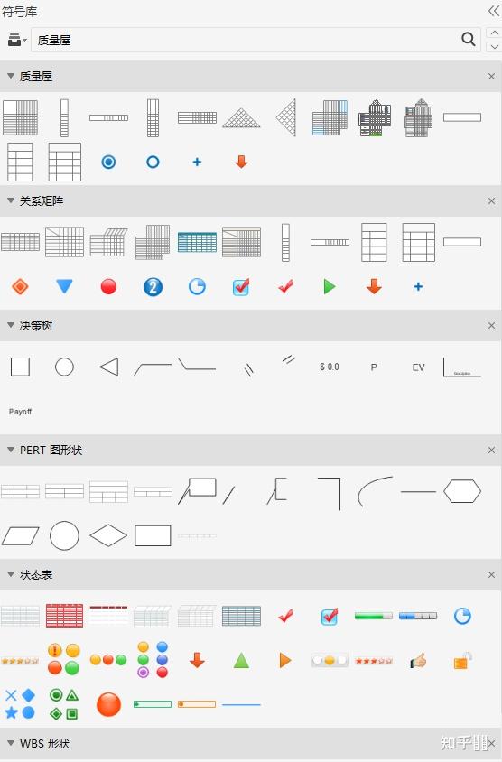Collapse the 决策树 section triangle
The image size is (502, 762).
coord(11,325)
